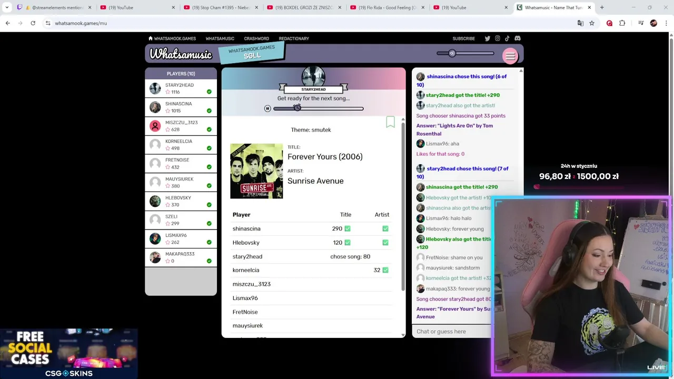Click the ready checkmark beside FRETNOISE
This screenshot has width=674, height=379.
coord(209,167)
